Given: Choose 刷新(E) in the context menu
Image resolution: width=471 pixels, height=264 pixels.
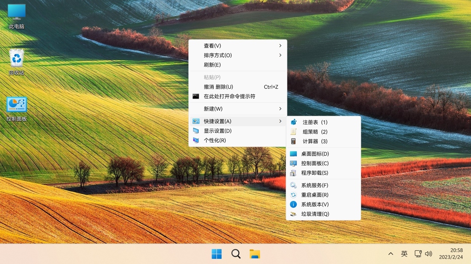Looking at the screenshot, I should tap(212, 65).
